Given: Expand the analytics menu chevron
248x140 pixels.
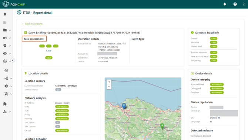Looking at the screenshot, I should click(11, 78).
